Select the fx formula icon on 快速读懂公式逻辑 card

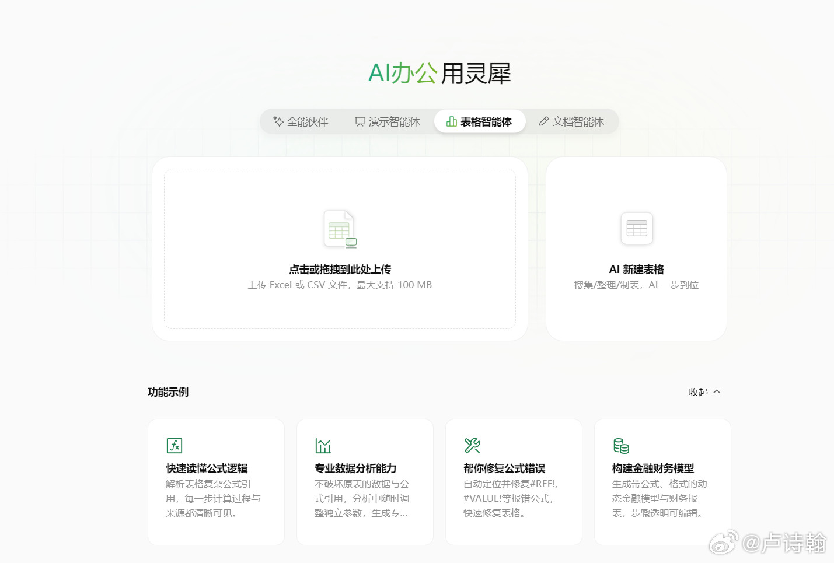point(174,445)
